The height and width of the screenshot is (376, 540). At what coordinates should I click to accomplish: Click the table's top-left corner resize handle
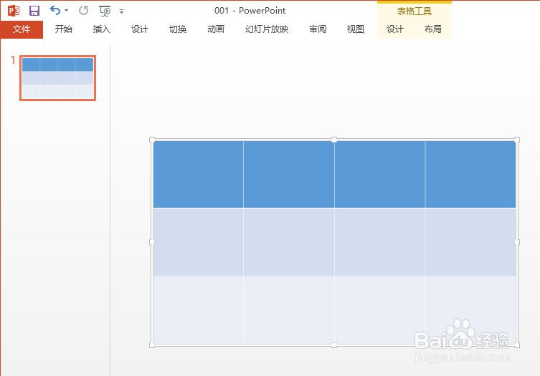point(152,140)
